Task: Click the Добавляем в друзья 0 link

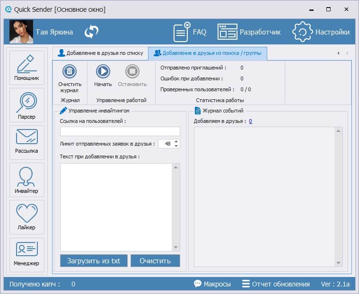Action: [251, 121]
